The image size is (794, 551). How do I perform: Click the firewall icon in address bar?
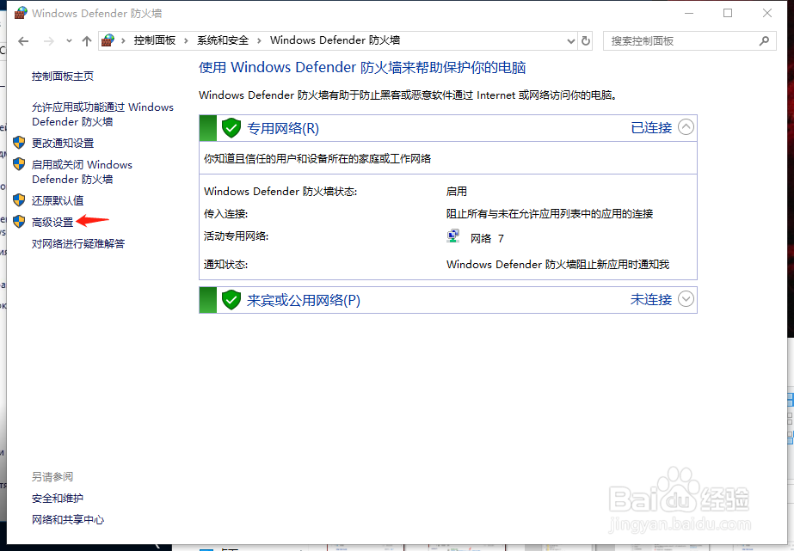[108, 40]
